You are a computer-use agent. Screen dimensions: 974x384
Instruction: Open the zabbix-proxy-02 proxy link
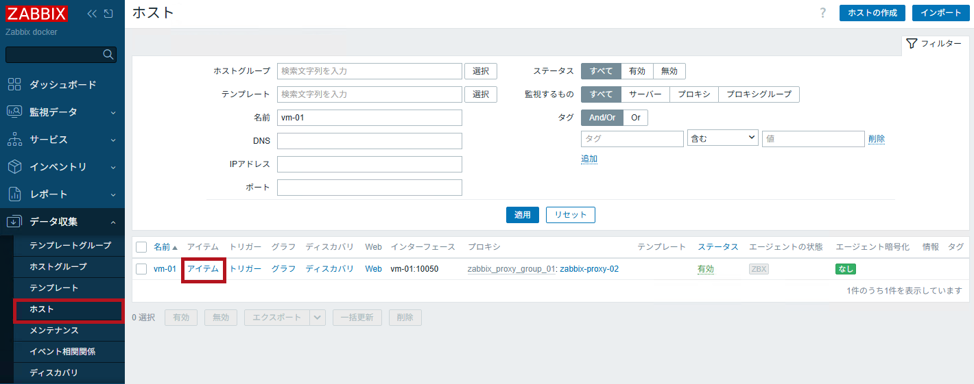589,269
